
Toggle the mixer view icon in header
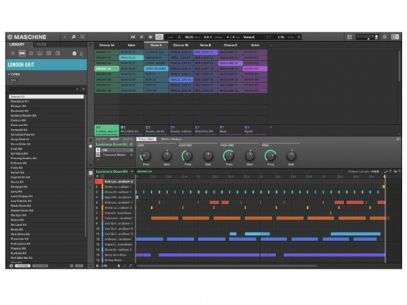tap(83, 37)
